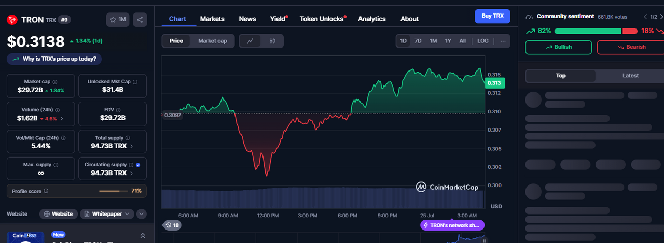Open Profile score info icon
Screen dimensions: 664x243
pyautogui.click(x=46, y=191)
